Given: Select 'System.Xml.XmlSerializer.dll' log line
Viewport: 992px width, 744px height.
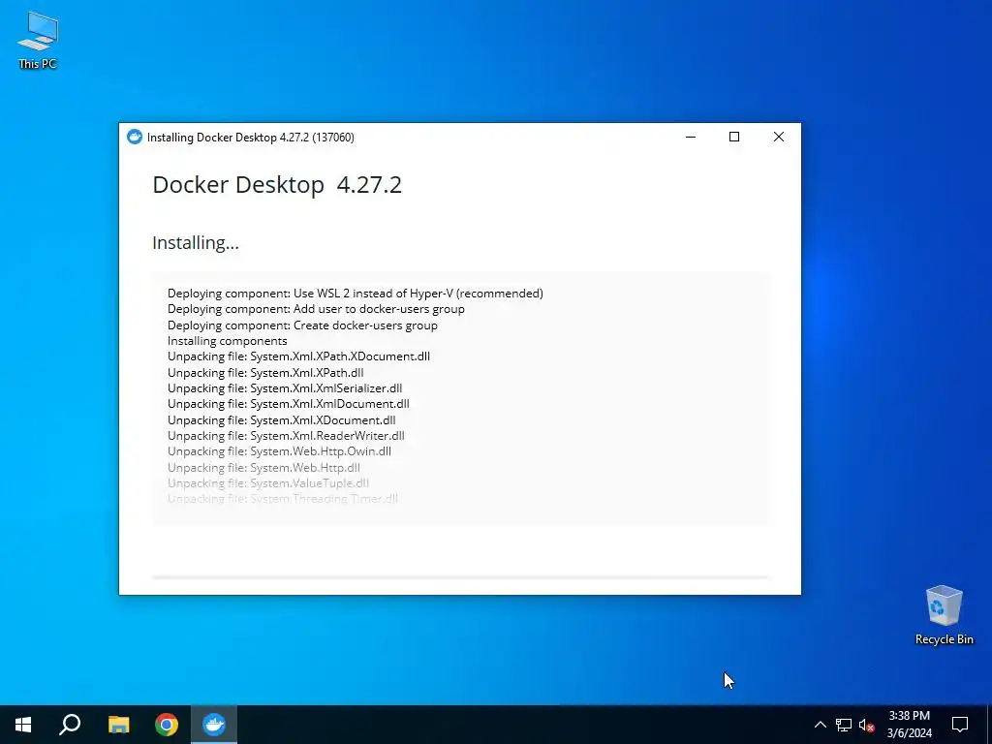Looking at the screenshot, I should pos(285,388).
